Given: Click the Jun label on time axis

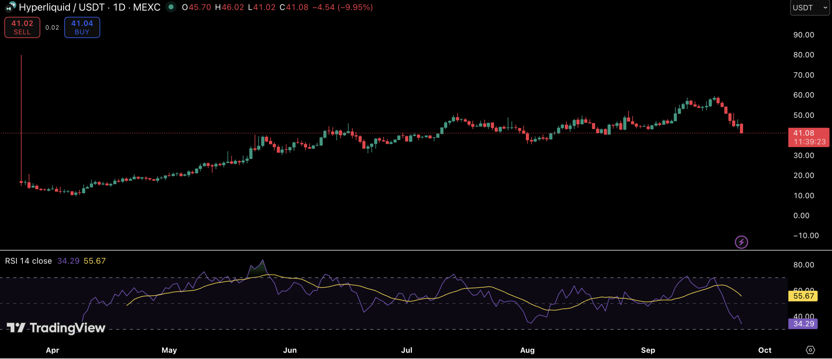Looking at the screenshot, I should pyautogui.click(x=290, y=350).
